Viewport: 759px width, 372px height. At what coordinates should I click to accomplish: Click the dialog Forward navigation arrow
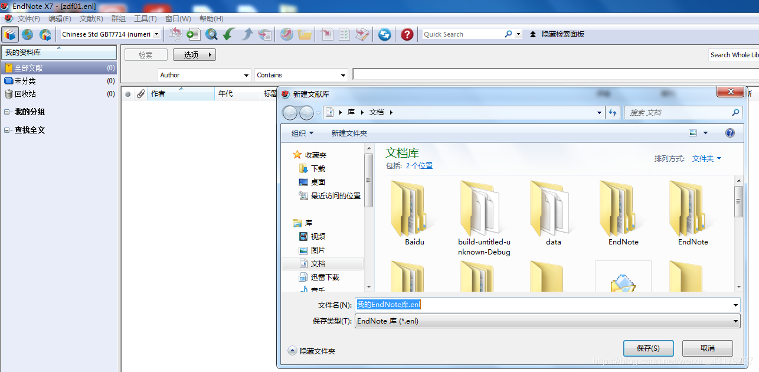pyautogui.click(x=306, y=112)
